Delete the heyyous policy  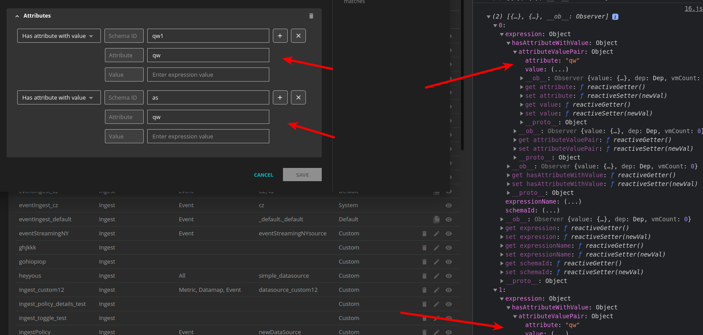pos(424,276)
